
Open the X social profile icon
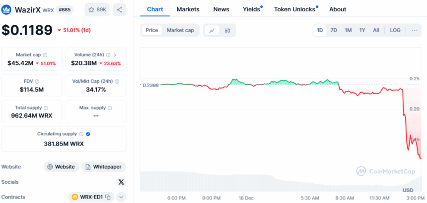point(121,182)
